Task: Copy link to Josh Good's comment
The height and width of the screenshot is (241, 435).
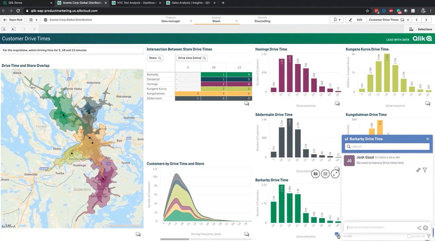Action: 418,170
